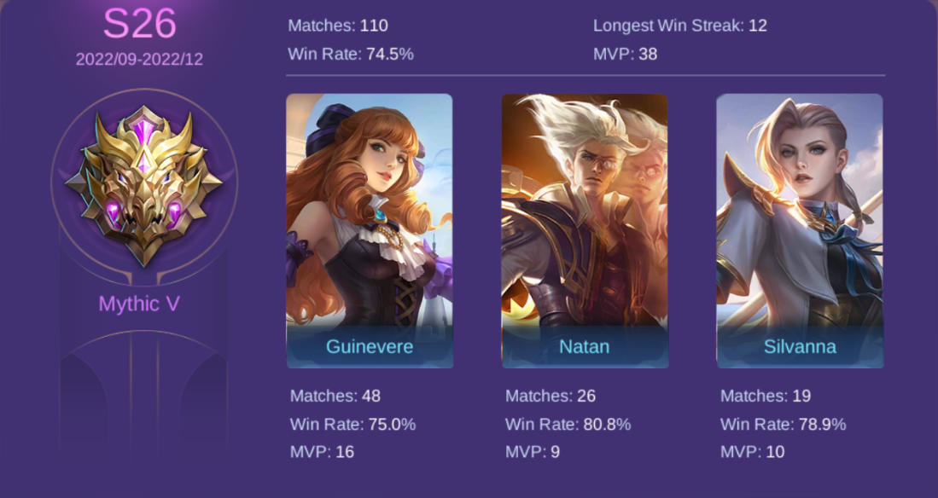Viewport: 938px width, 498px height.
Task: Click the overall Matches: 110 stat
Action: 338,26
